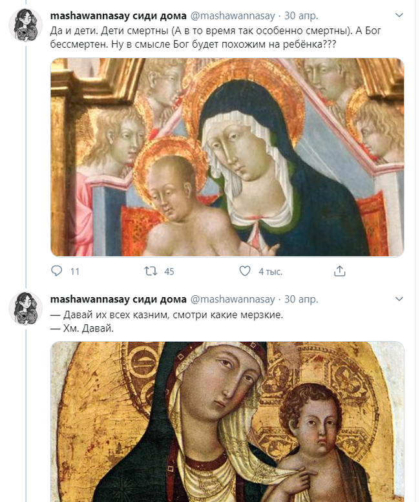Reply to the first tweet via speech bubble icon
This screenshot has width=420, height=502.
point(57,271)
